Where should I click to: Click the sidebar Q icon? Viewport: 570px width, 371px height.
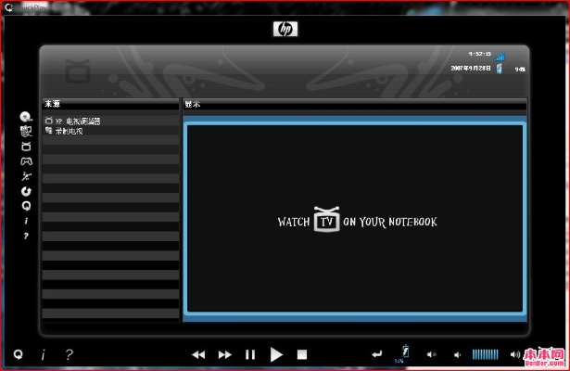pos(26,206)
